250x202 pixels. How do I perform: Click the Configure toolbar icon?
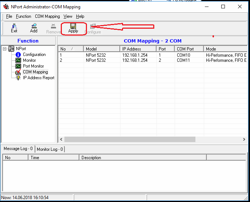(x=93, y=28)
